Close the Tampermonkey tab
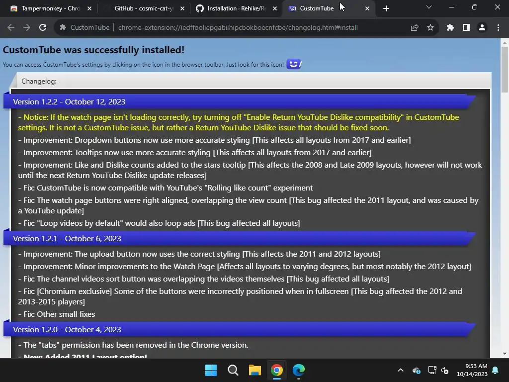Screen dimensions: 509x382 [89, 9]
